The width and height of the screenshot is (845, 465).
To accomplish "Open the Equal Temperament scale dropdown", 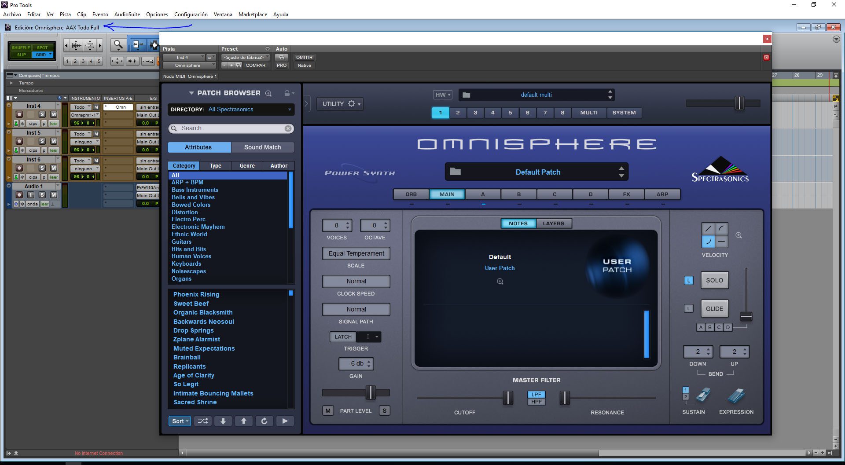I will (x=356, y=253).
